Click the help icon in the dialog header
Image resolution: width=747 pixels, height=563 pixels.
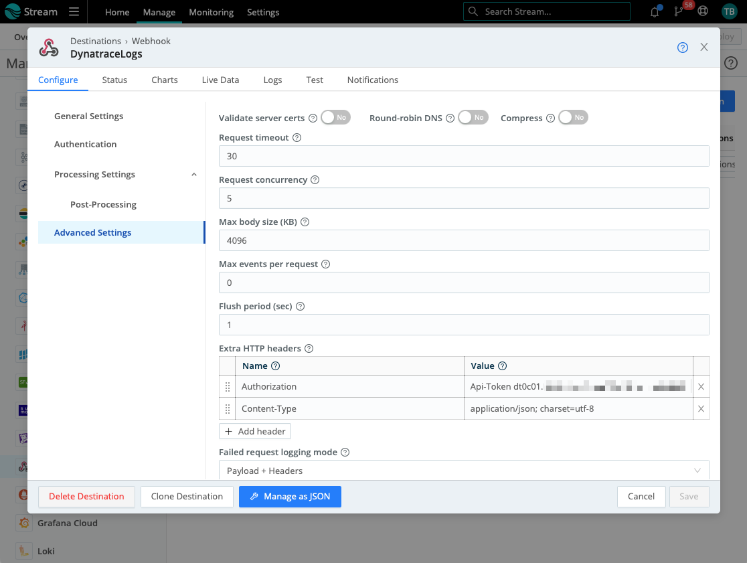pyautogui.click(x=682, y=47)
